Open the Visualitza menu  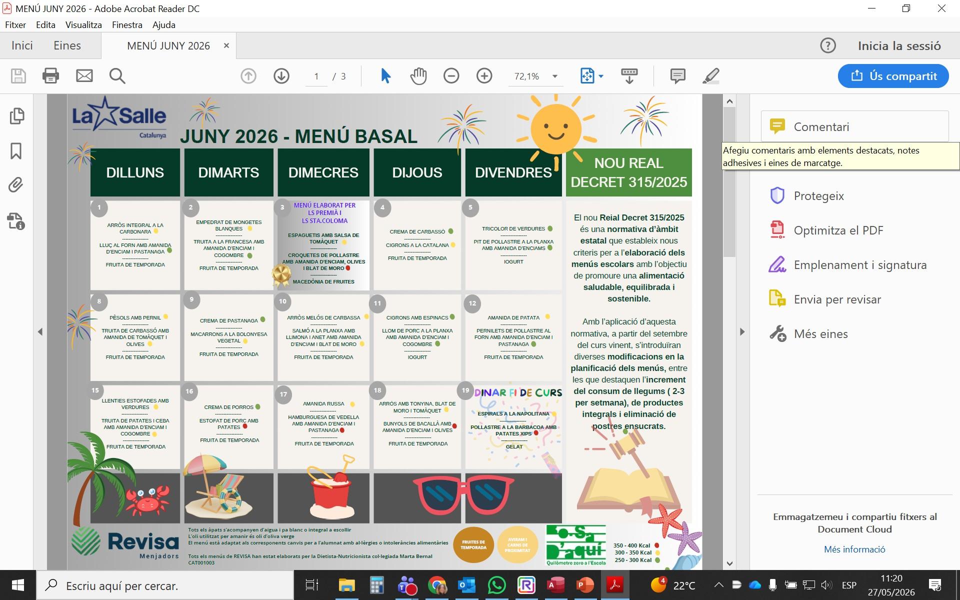coord(83,25)
